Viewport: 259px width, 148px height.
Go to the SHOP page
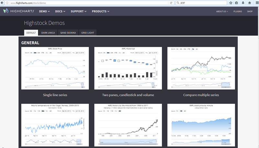(250, 11)
